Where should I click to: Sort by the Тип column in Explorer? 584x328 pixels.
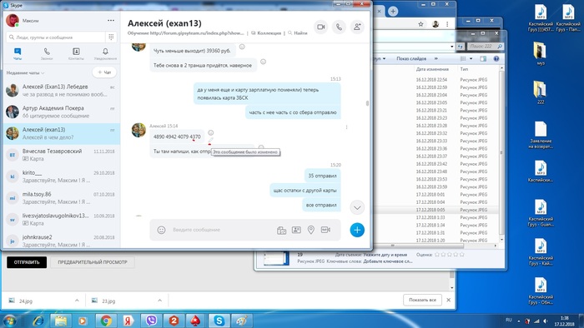(x=464, y=69)
